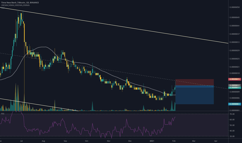Click the 50.00 RSI scale value
Screen dimensions: 242x143
(x=232, y=125)
